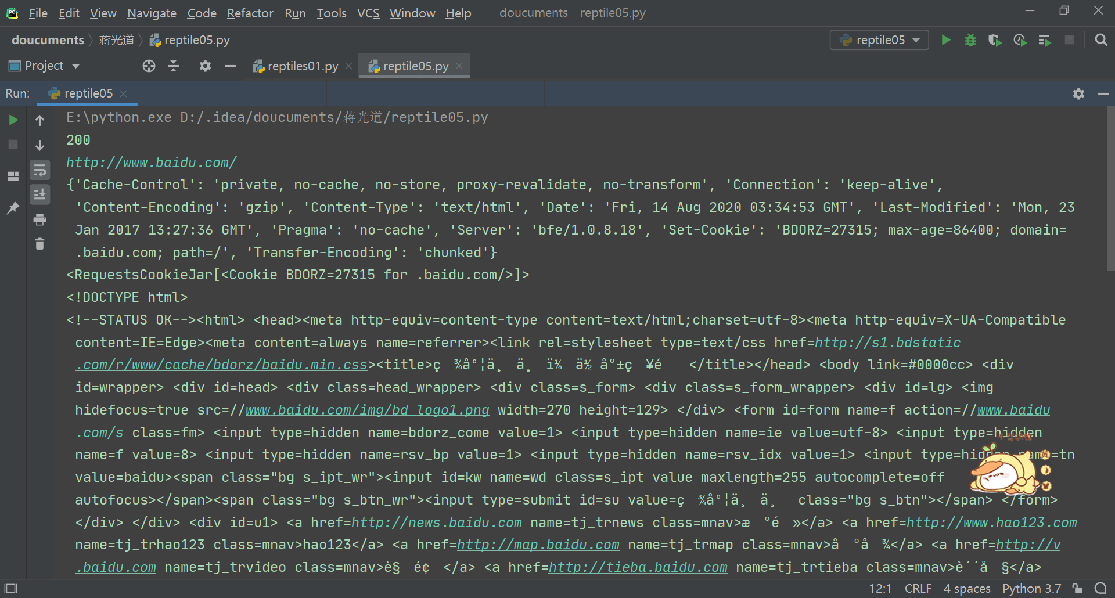Open the map.baidu.com link
Screen dimensions: 1115x598
[x=538, y=545]
